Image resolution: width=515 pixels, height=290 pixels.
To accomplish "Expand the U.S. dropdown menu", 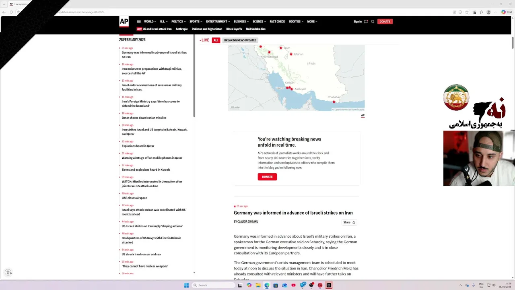I will (164, 22).
